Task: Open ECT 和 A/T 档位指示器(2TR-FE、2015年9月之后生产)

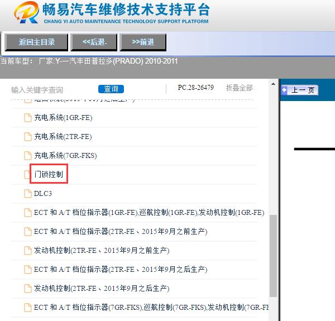Action: [x=121, y=269]
